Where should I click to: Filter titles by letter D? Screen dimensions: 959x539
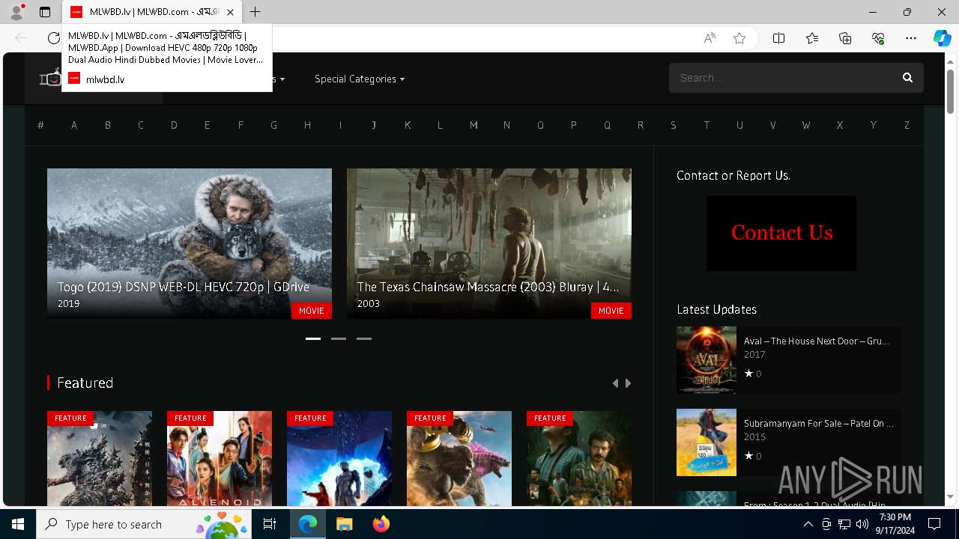tap(174, 125)
